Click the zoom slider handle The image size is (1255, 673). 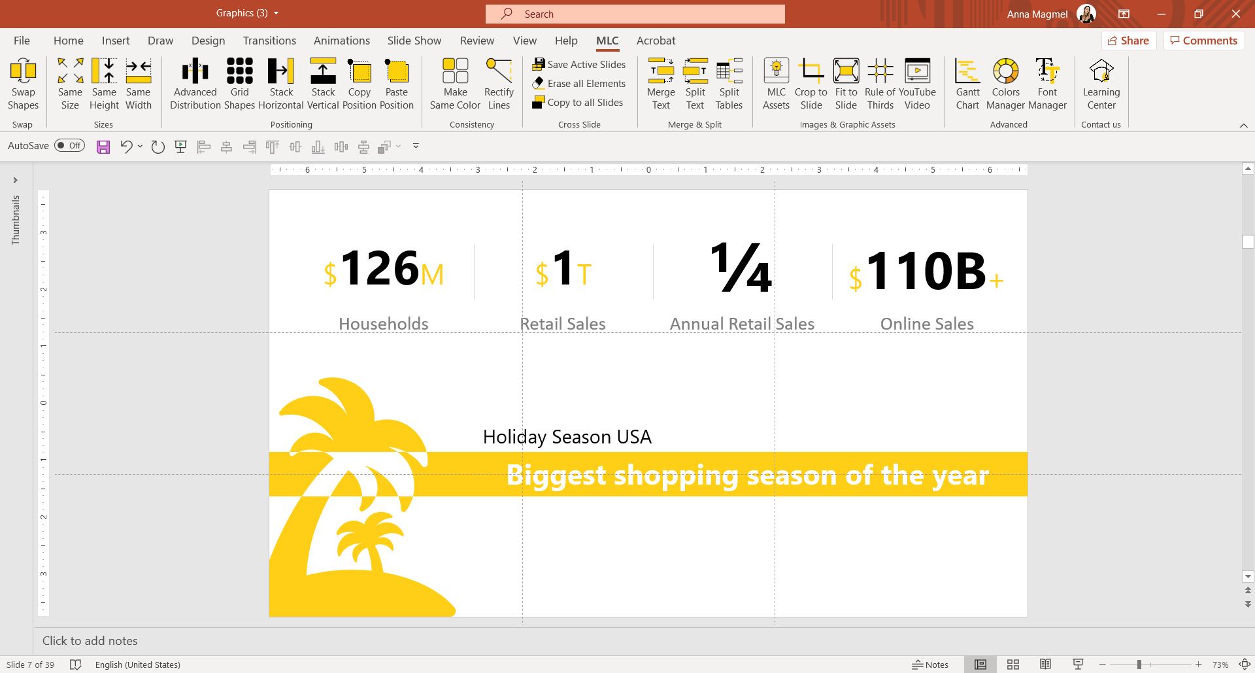(x=1139, y=664)
